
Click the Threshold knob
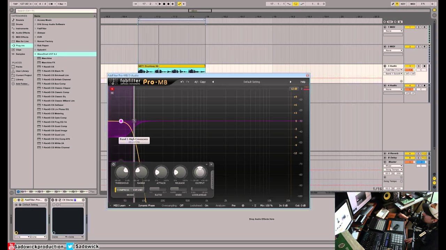122,172
